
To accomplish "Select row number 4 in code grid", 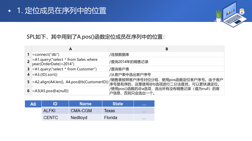I will click(x=28, y=74).
